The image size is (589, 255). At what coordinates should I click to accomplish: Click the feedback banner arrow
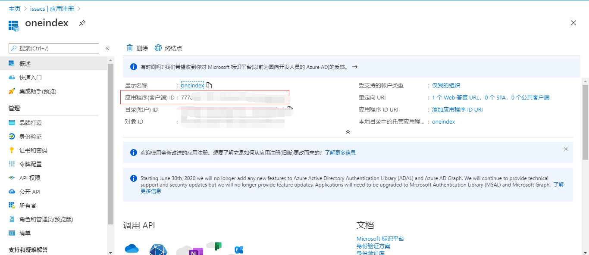[355, 67]
